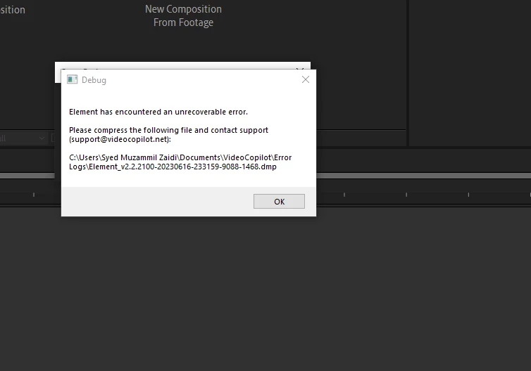
Task: Click the support@videocopilot.net email text
Action: tap(120, 139)
